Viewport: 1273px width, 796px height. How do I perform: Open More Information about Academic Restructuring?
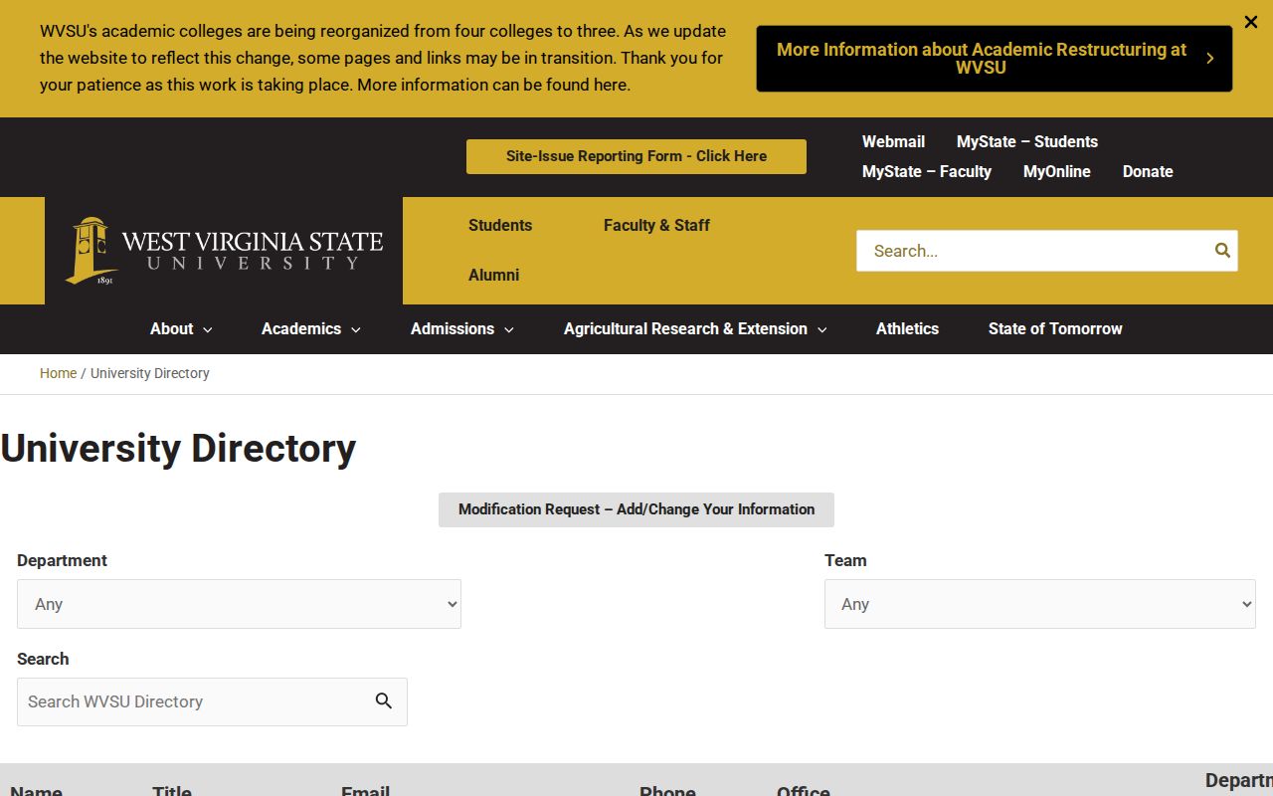(994, 59)
